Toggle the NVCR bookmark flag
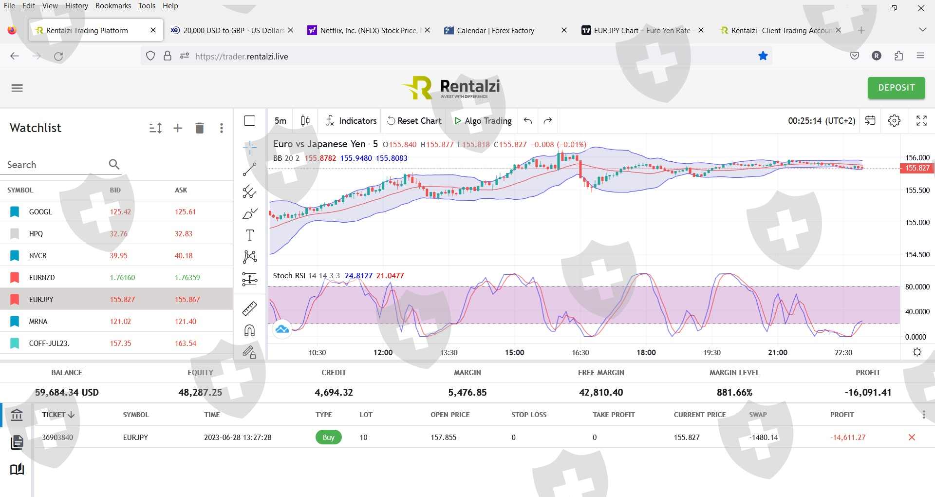This screenshot has height=497, width=935. 15,256
